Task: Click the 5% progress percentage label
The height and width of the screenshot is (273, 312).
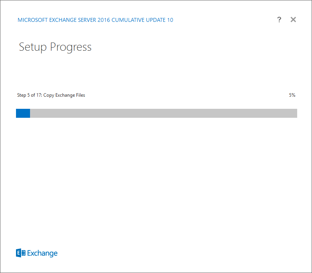Action: coord(292,95)
